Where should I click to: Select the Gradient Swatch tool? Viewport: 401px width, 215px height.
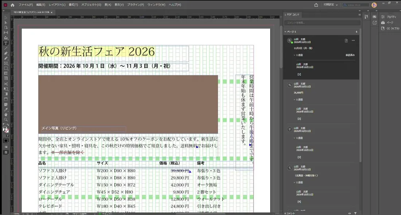point(6,94)
